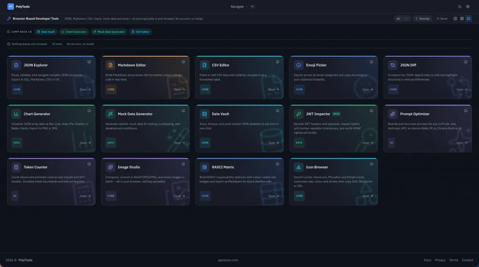Click Open on Icon Browser card
The image size is (479, 267).
tap(368, 196)
